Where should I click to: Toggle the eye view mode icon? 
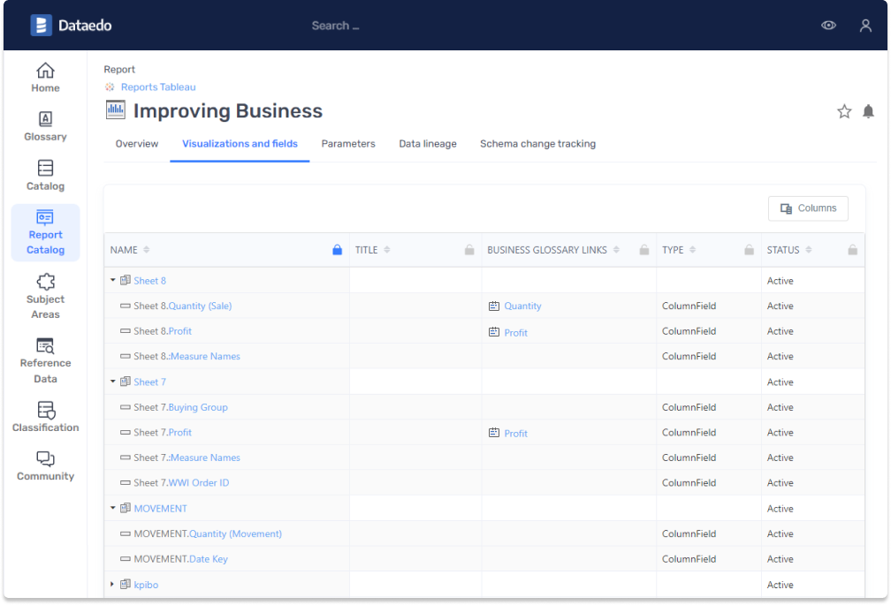click(828, 26)
